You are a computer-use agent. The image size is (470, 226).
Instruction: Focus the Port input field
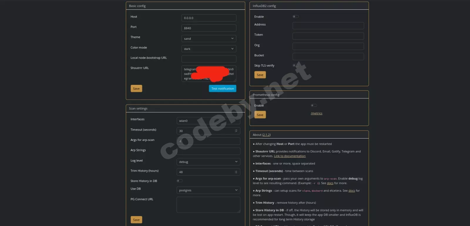209,28
